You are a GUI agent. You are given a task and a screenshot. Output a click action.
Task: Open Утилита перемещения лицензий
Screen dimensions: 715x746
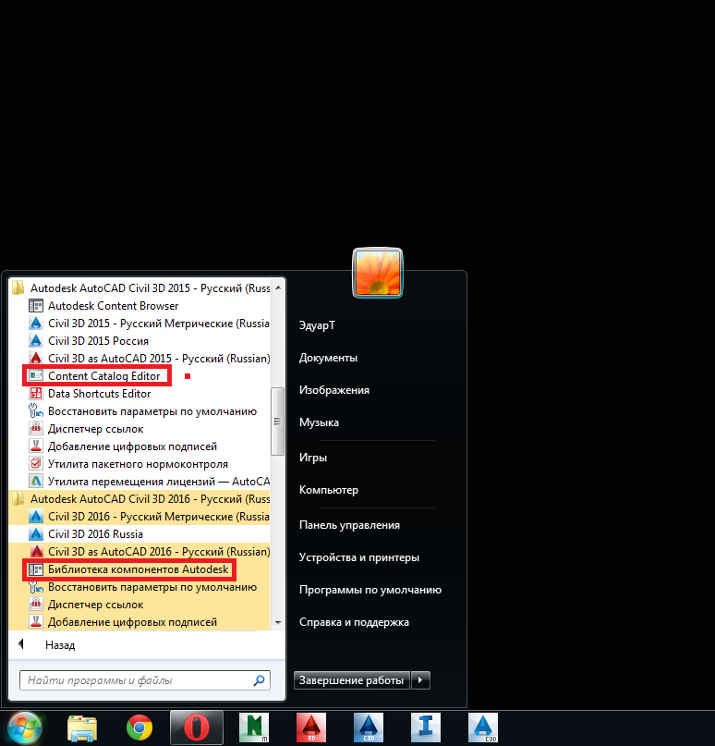(x=149, y=482)
